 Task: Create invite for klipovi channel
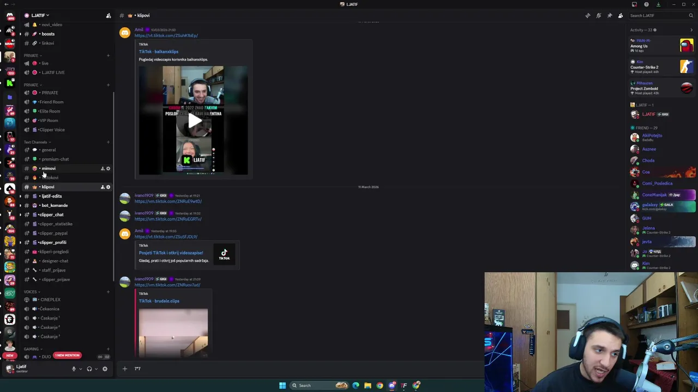[102, 187]
